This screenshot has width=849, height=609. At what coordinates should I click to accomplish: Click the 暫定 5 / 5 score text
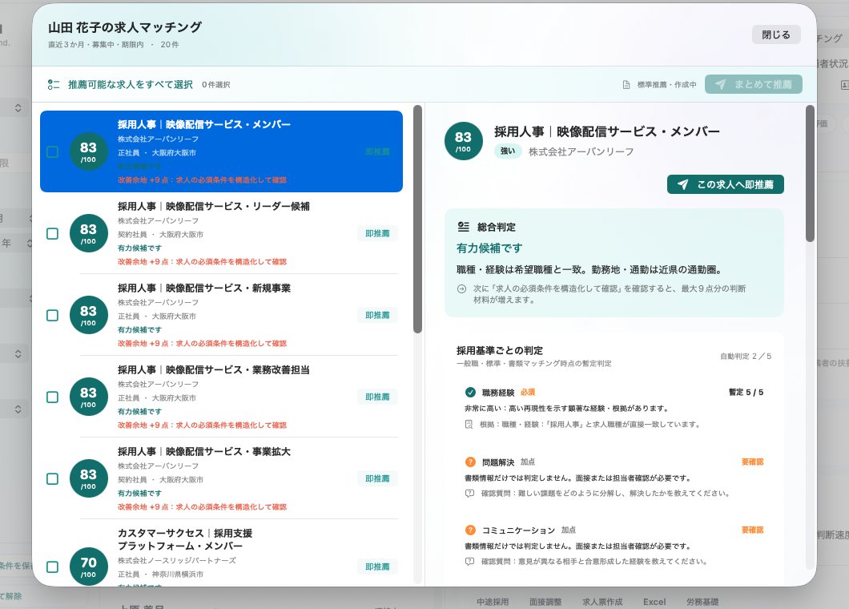click(746, 393)
